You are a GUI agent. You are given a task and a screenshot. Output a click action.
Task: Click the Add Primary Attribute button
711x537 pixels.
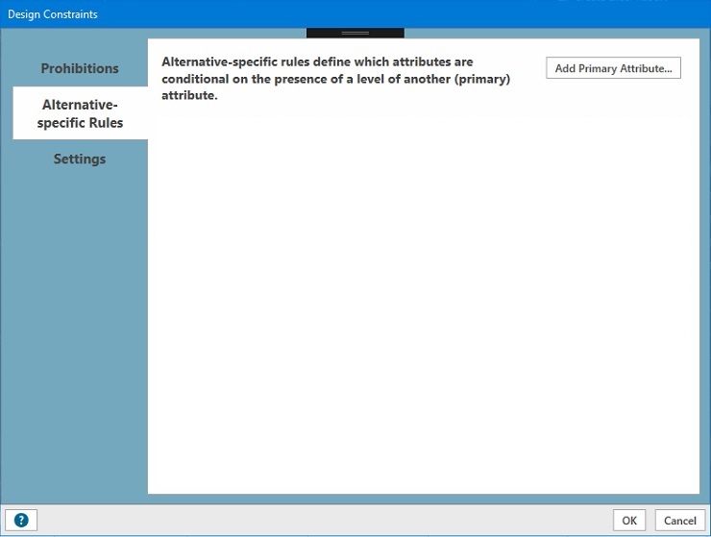coord(613,68)
